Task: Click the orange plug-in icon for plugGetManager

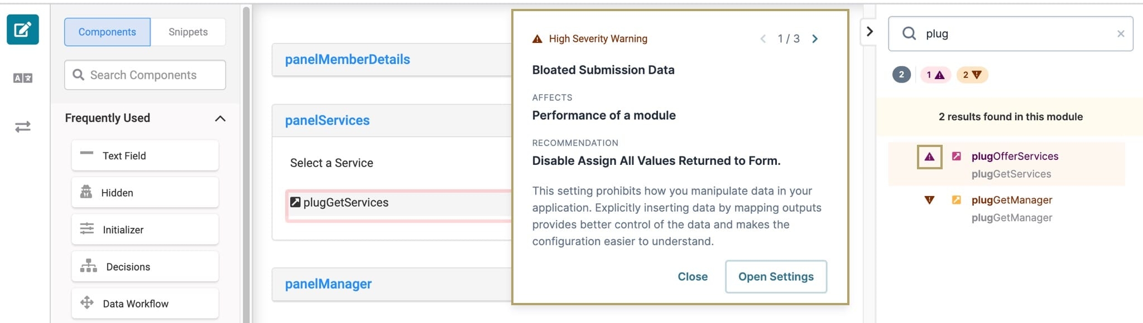Action: coord(957,200)
